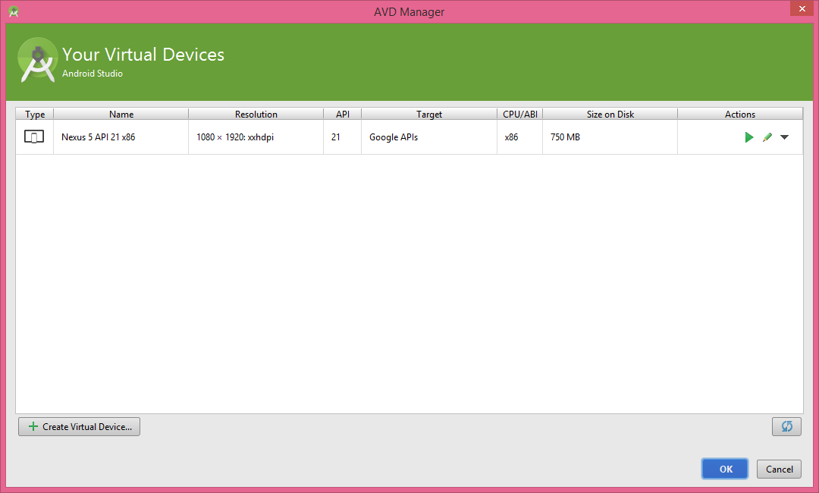Confirm with the OK button
Screen dimensions: 819x493
coord(725,469)
